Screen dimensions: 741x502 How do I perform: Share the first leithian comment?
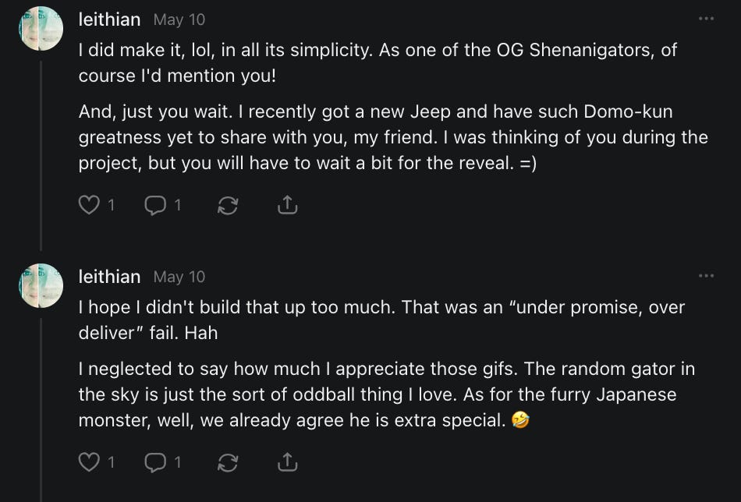[287, 205]
